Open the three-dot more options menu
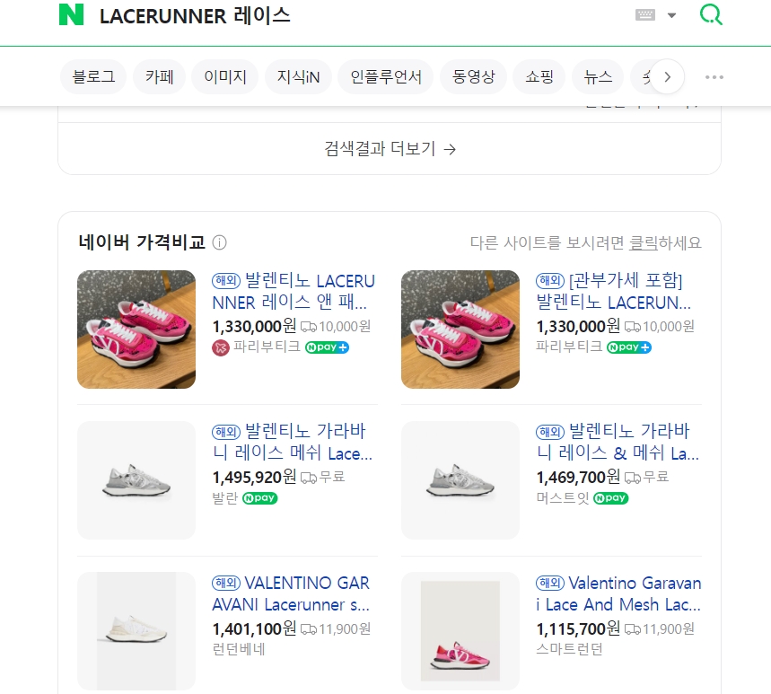The height and width of the screenshot is (694, 771). coord(714,77)
